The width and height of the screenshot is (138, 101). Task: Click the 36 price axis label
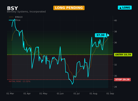tap(115, 43)
